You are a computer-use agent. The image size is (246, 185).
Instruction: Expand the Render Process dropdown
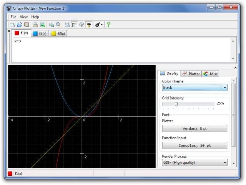coord(194,163)
